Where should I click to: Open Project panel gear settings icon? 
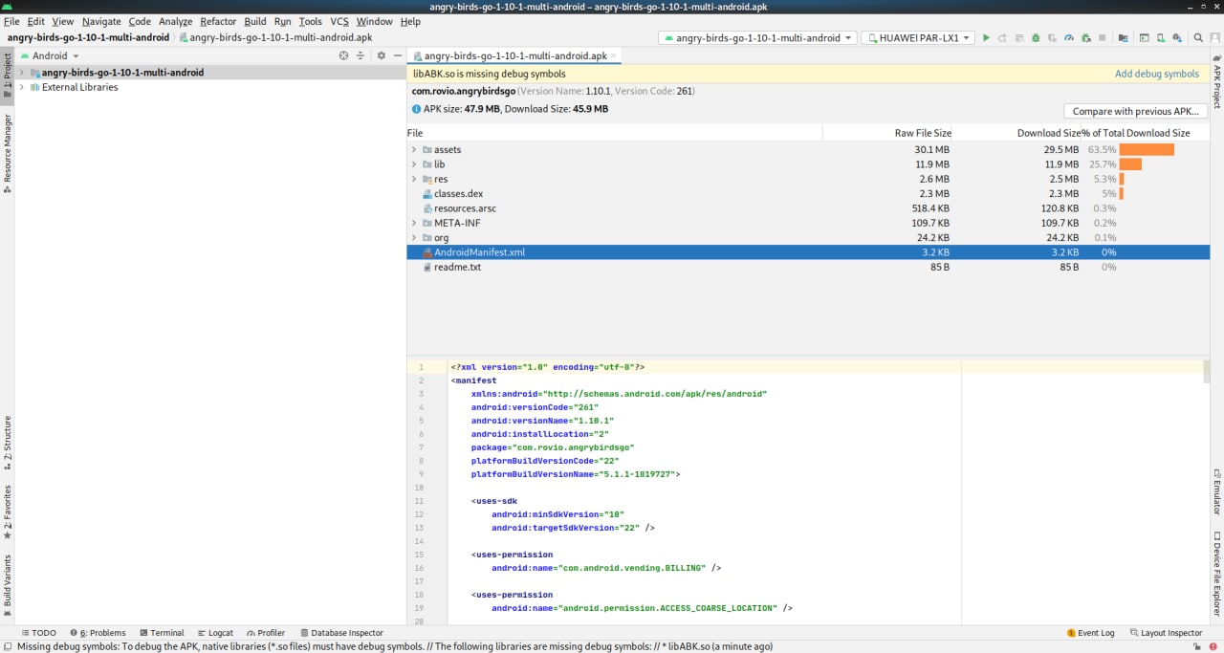click(x=381, y=55)
